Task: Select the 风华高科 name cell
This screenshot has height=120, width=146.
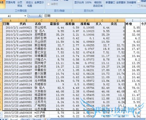Action: 42,77
